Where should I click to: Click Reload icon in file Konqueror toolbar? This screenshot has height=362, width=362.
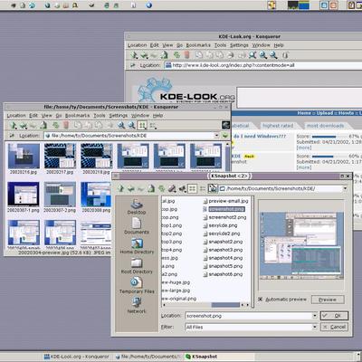tap(55, 126)
